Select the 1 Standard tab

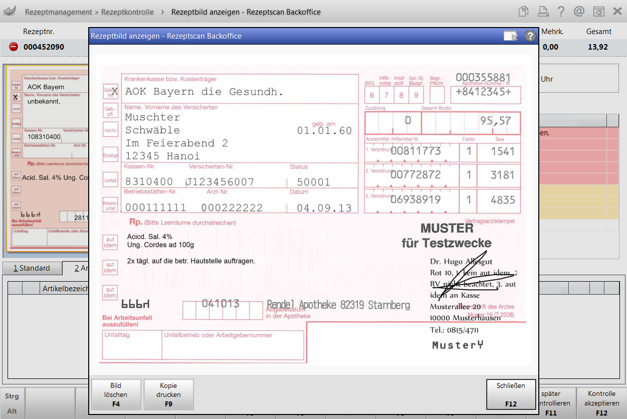[32, 268]
